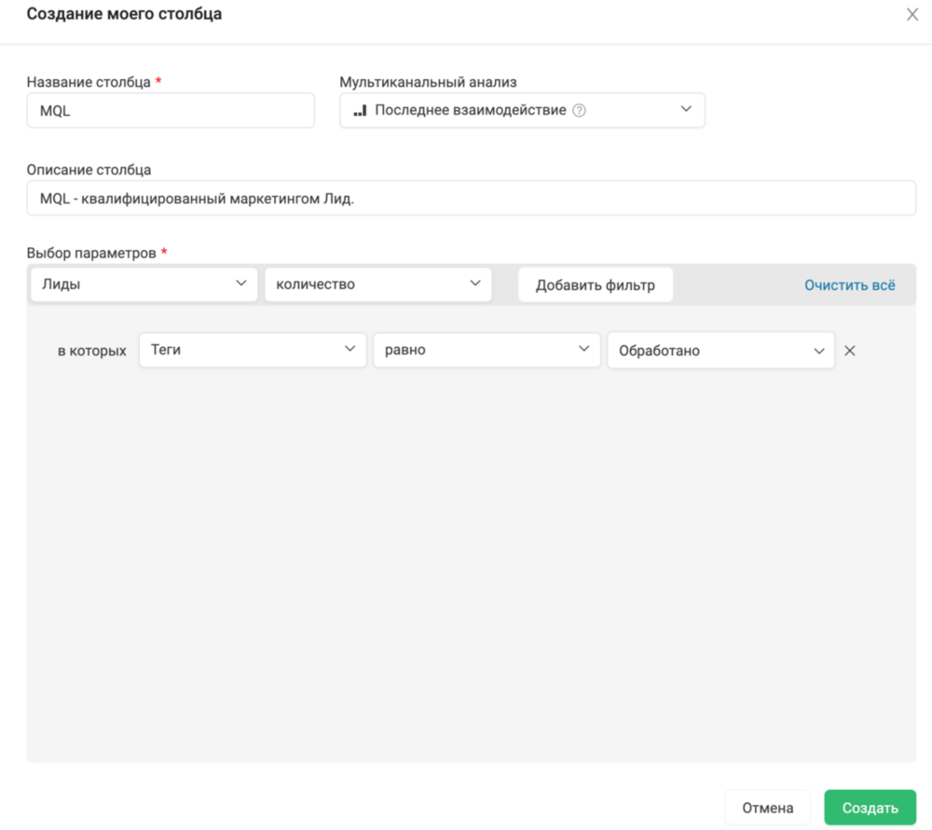932x830 pixels.
Task: Click into the column description field
Action: (x=471, y=199)
